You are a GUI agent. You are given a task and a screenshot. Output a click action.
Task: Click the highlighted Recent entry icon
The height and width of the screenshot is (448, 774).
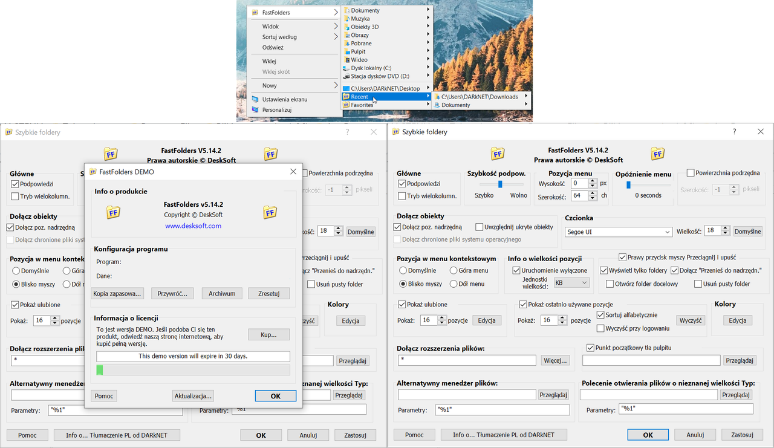coord(346,97)
